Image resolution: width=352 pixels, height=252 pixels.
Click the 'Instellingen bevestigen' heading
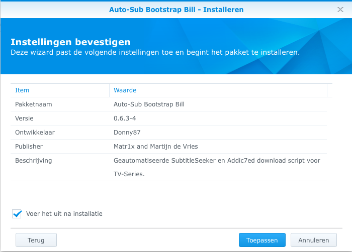[x=70, y=42]
